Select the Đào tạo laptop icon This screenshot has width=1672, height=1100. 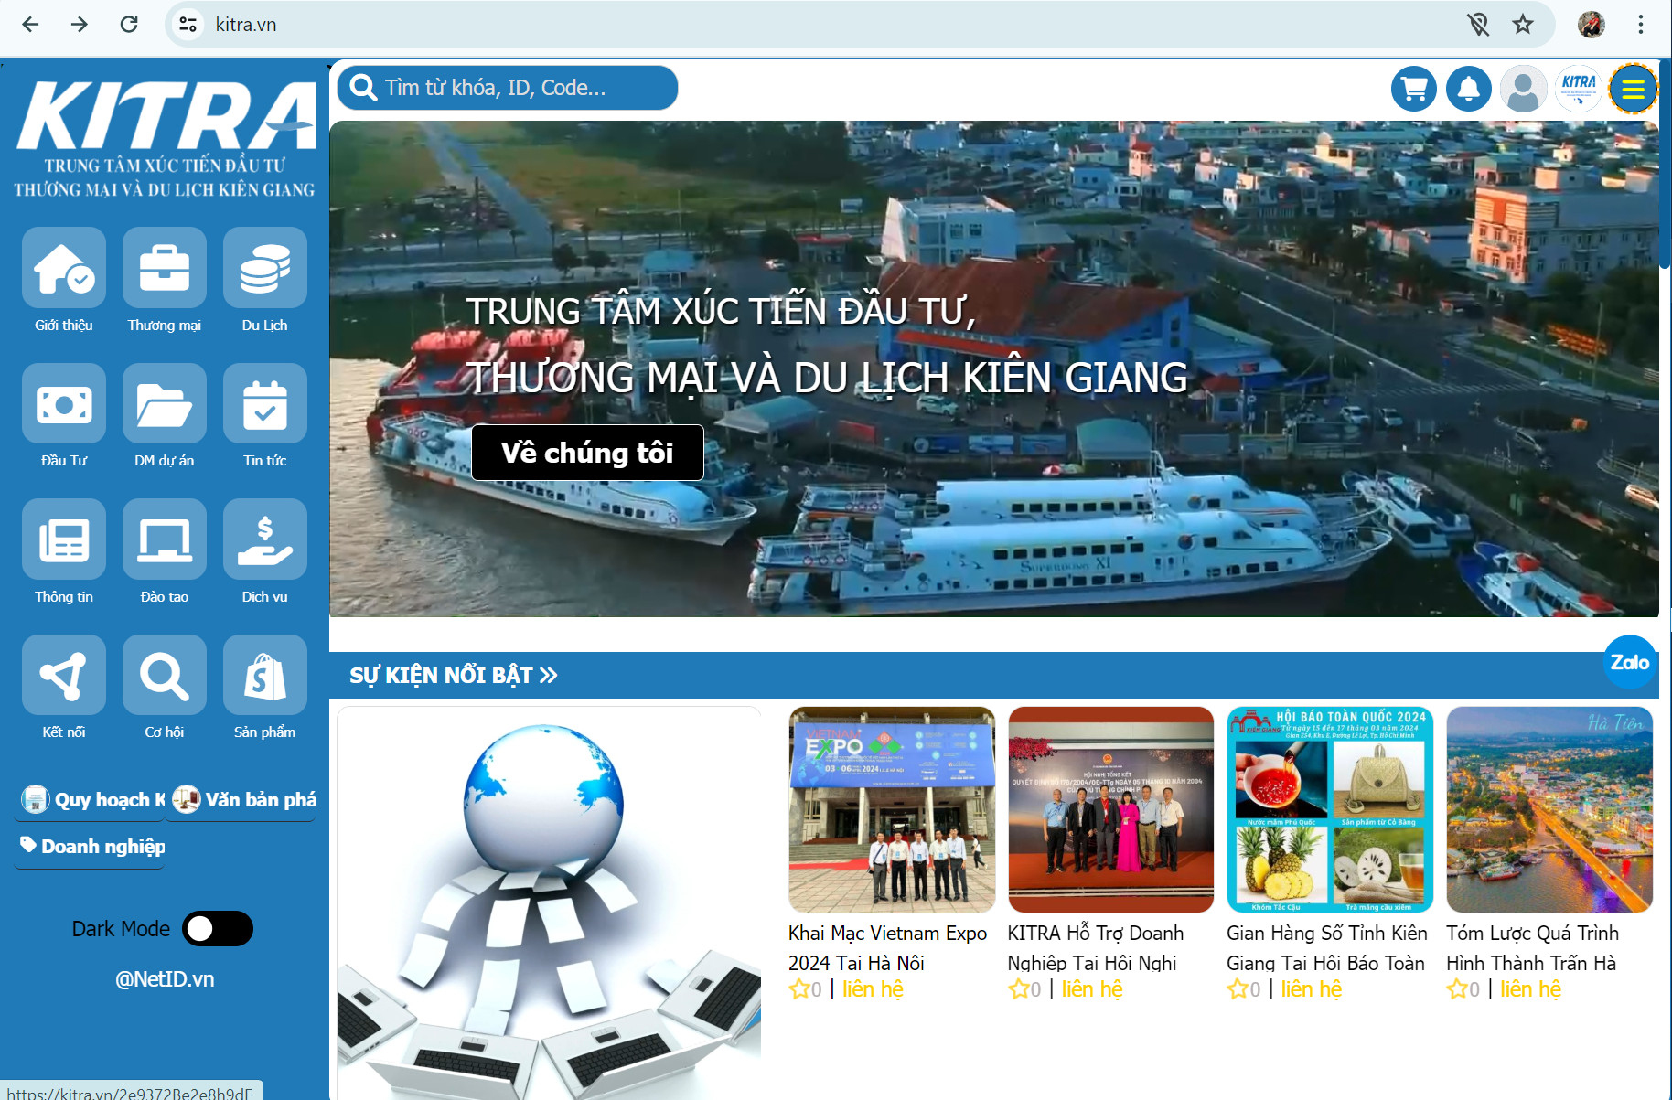click(165, 539)
